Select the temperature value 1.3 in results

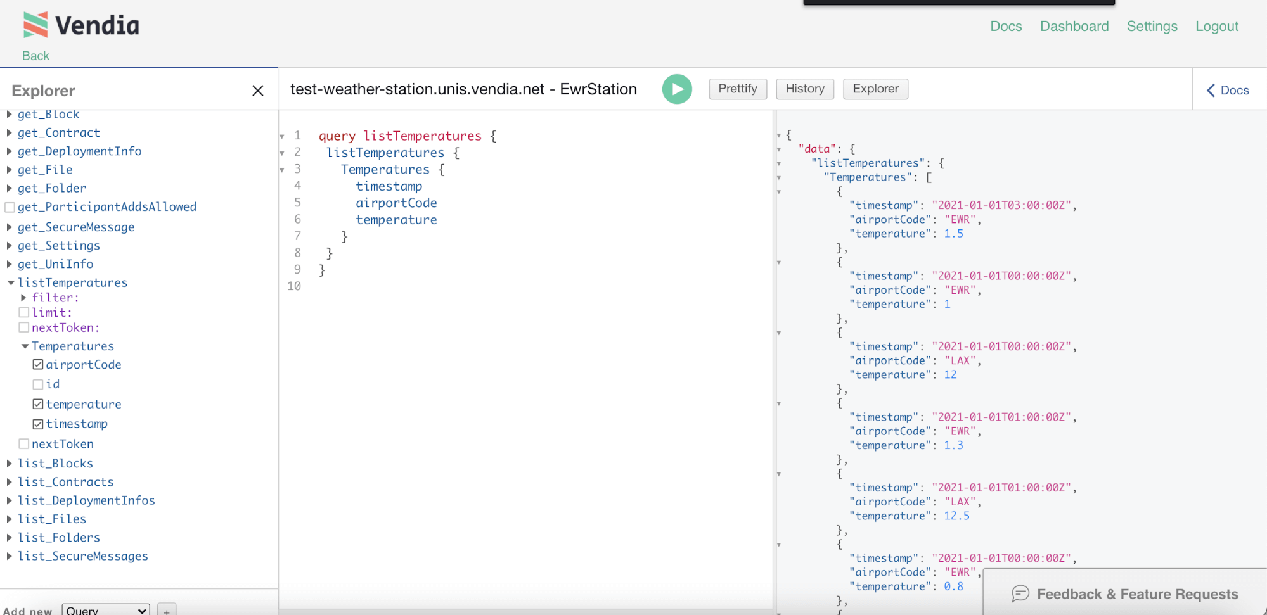click(953, 445)
